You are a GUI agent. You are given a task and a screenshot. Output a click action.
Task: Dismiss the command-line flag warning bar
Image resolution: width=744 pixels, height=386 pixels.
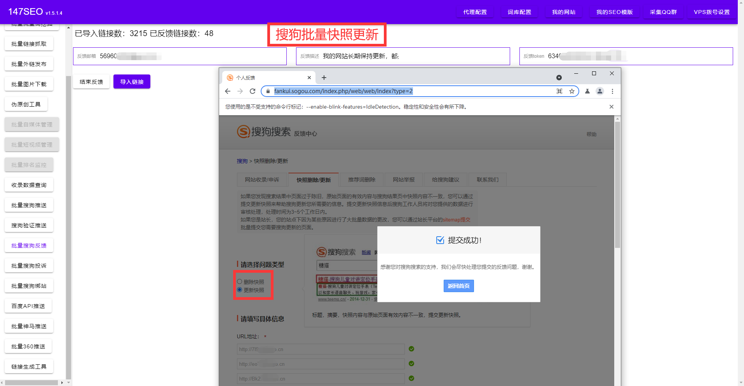point(612,107)
